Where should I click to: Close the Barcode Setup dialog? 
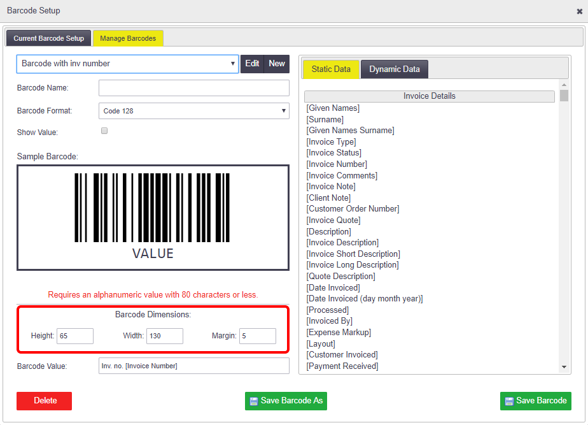click(579, 11)
